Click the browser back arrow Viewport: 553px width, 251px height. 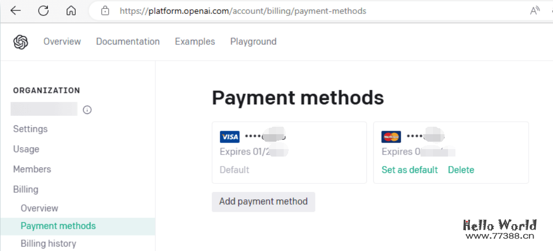click(15, 11)
